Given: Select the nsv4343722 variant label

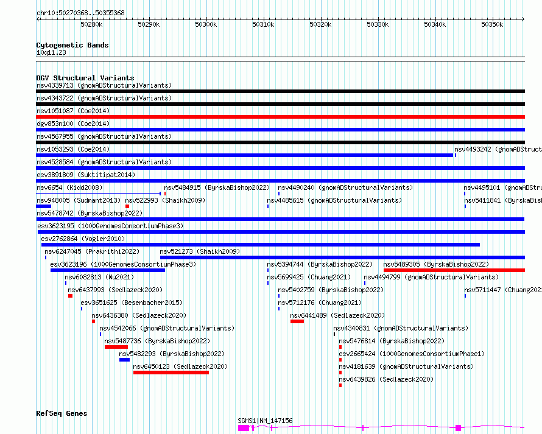Looking at the screenshot, I should click(104, 98).
